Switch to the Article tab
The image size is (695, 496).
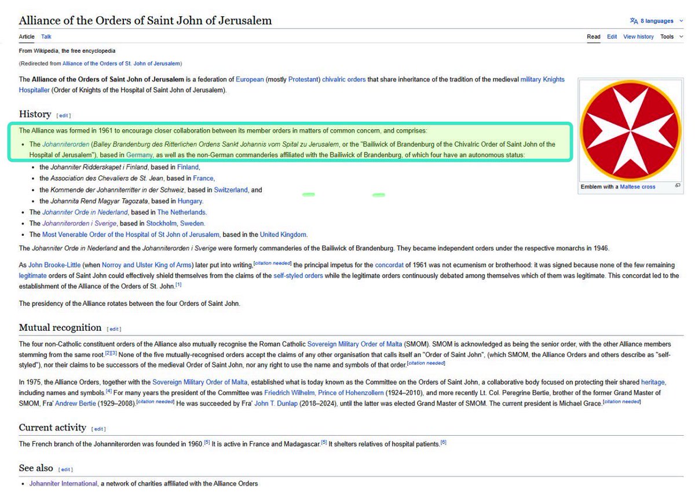point(27,37)
